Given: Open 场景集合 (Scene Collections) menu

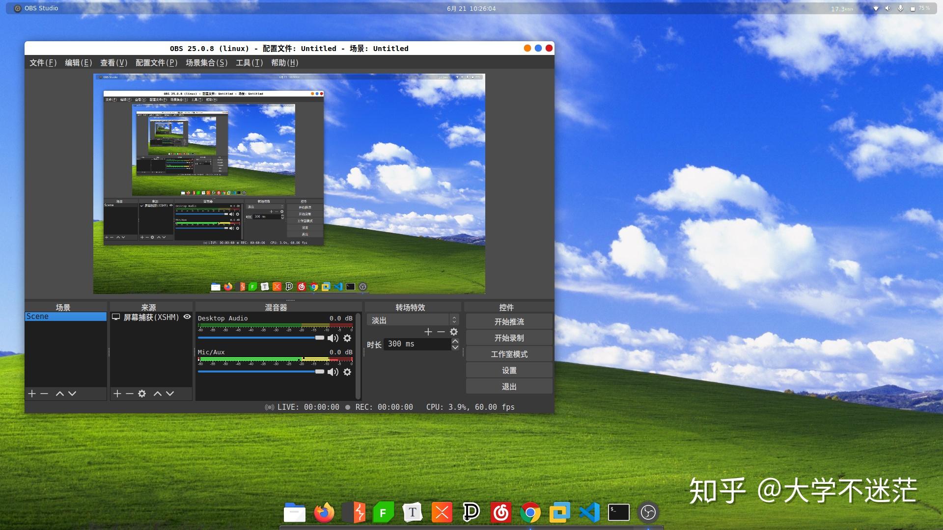Looking at the screenshot, I should pyautogui.click(x=206, y=63).
